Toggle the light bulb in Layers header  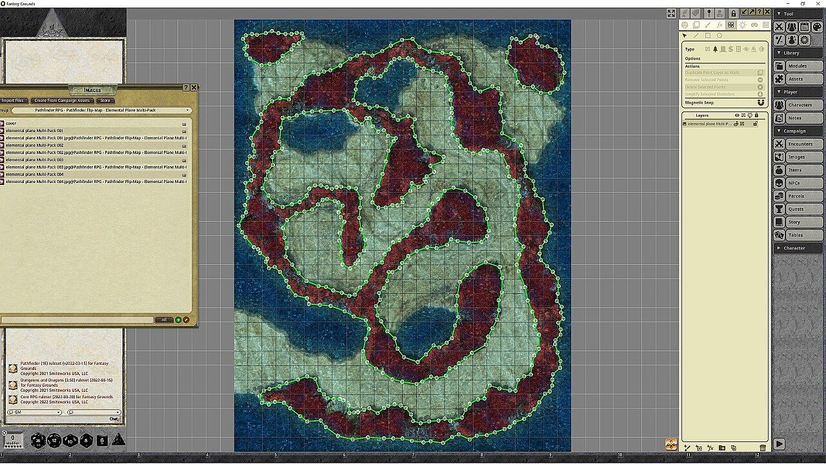click(x=750, y=115)
